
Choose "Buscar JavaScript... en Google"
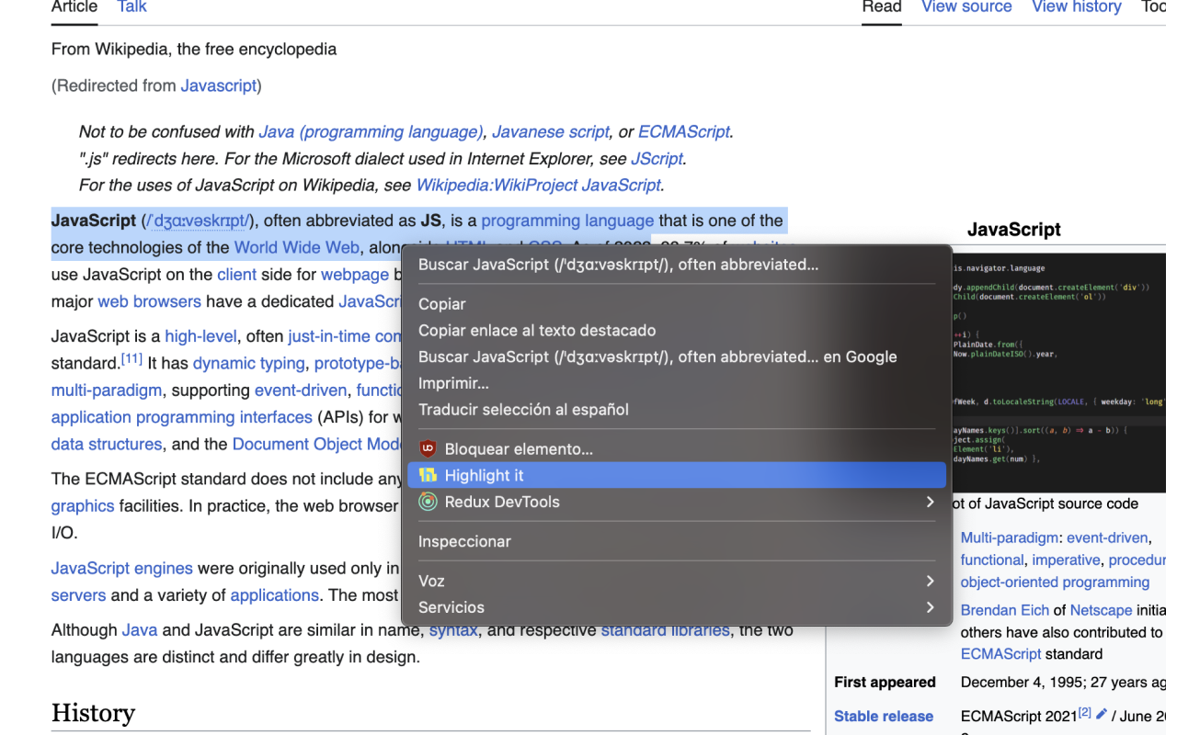(x=657, y=356)
